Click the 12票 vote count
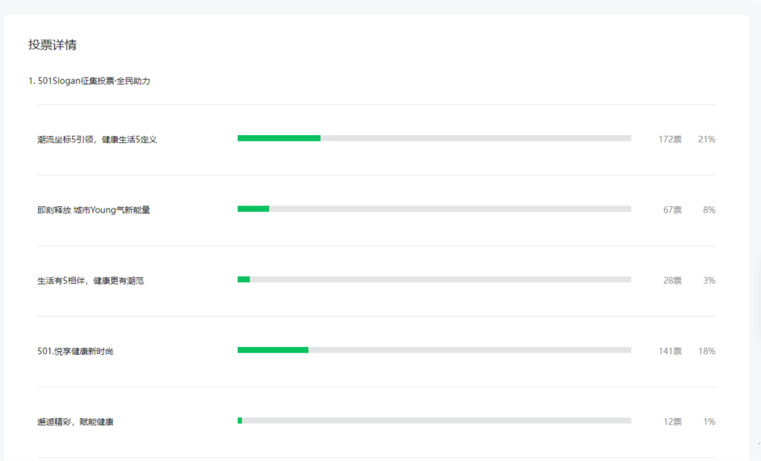761x461 pixels. click(672, 422)
